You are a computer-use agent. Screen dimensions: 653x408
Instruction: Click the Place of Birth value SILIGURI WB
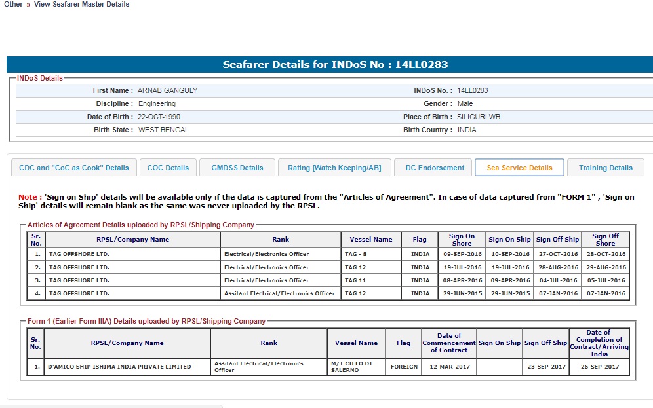479,117
